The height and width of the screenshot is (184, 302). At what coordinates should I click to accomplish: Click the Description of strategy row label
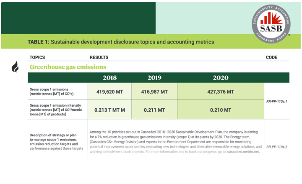[x=57, y=142]
